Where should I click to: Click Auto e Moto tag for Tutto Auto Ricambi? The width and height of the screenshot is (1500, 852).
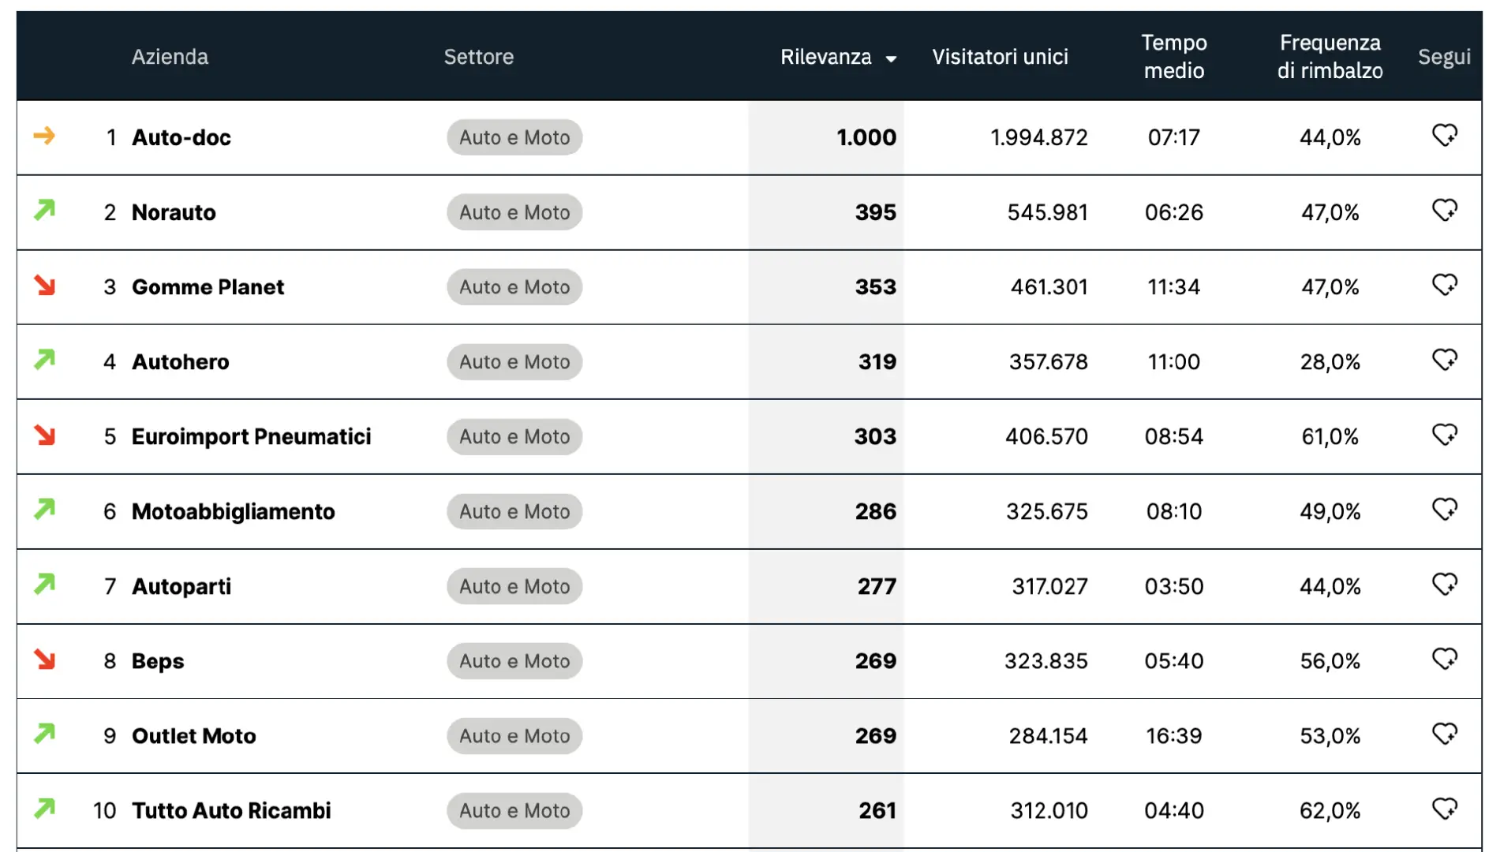tap(514, 811)
